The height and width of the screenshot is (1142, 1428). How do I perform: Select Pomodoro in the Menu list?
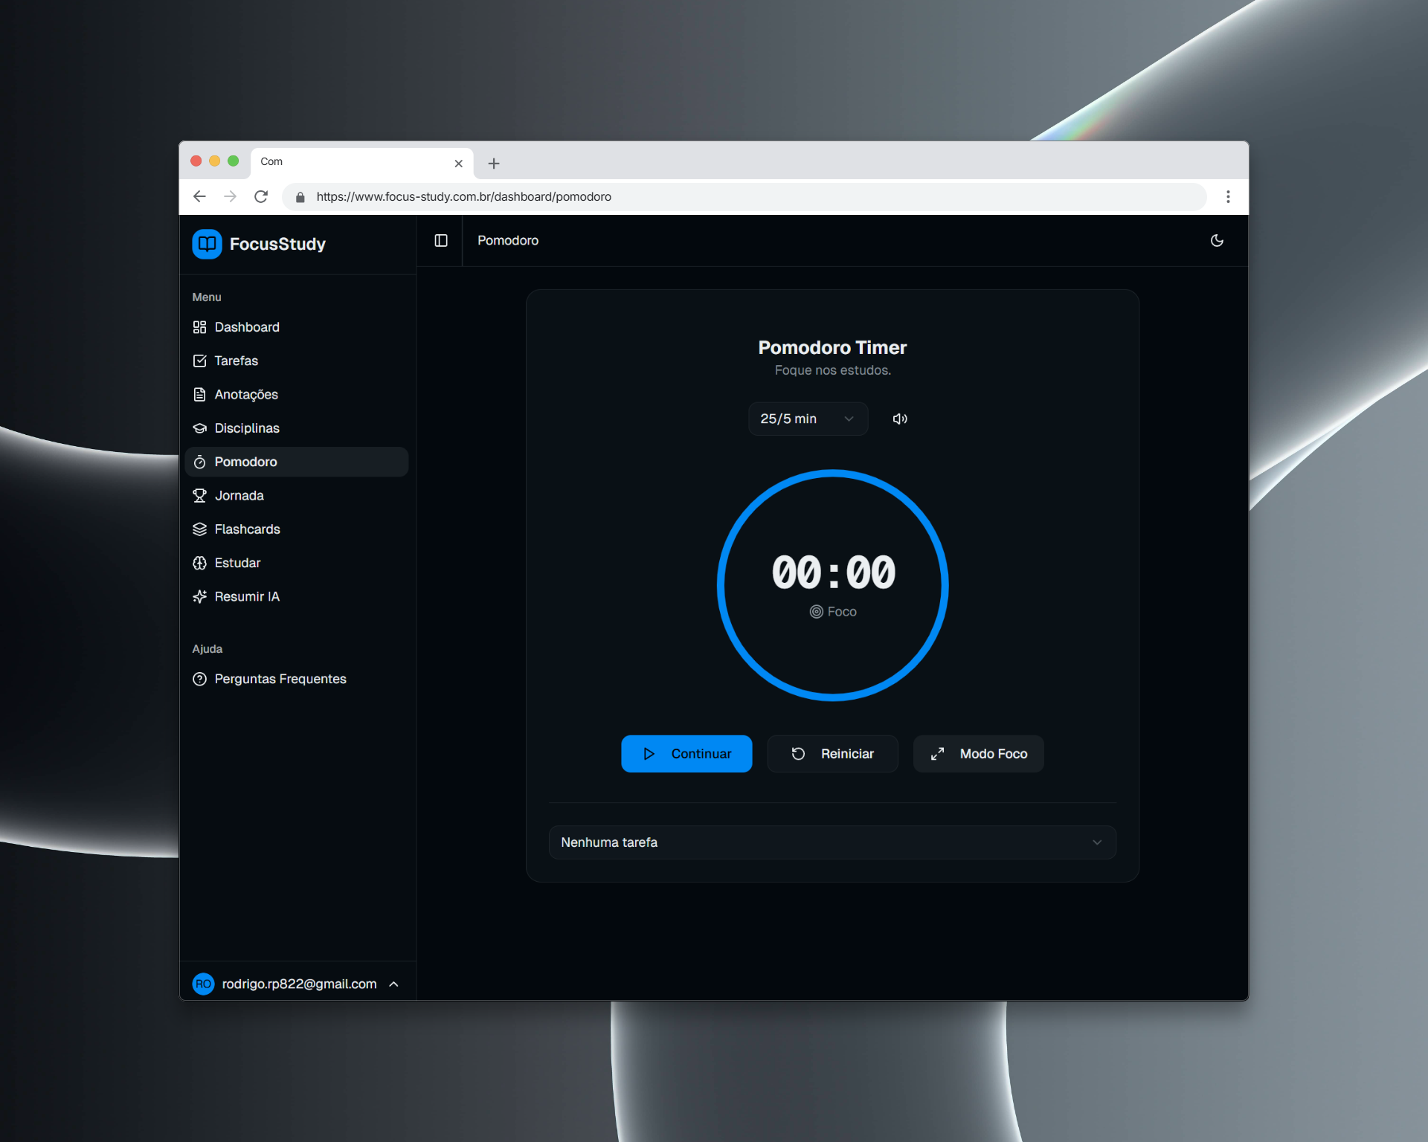click(x=245, y=461)
